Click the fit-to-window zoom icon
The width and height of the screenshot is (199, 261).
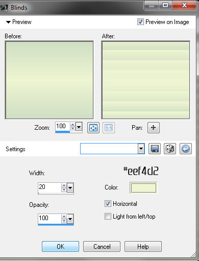(x=93, y=128)
